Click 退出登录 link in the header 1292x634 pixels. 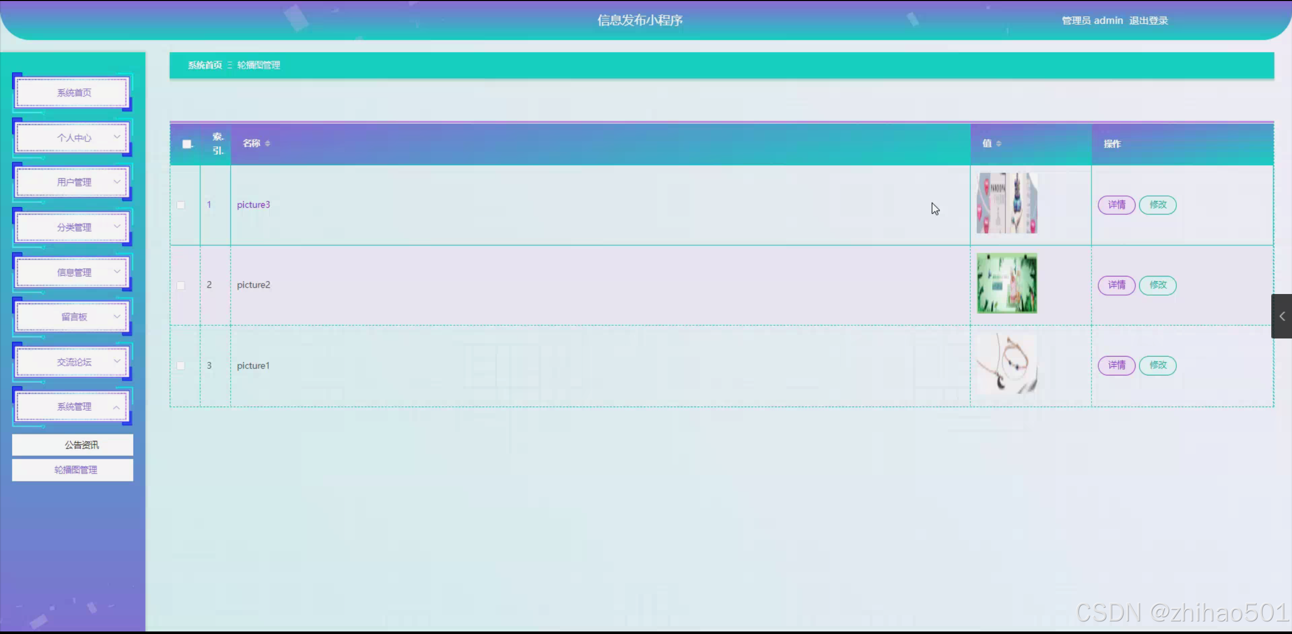(x=1148, y=21)
